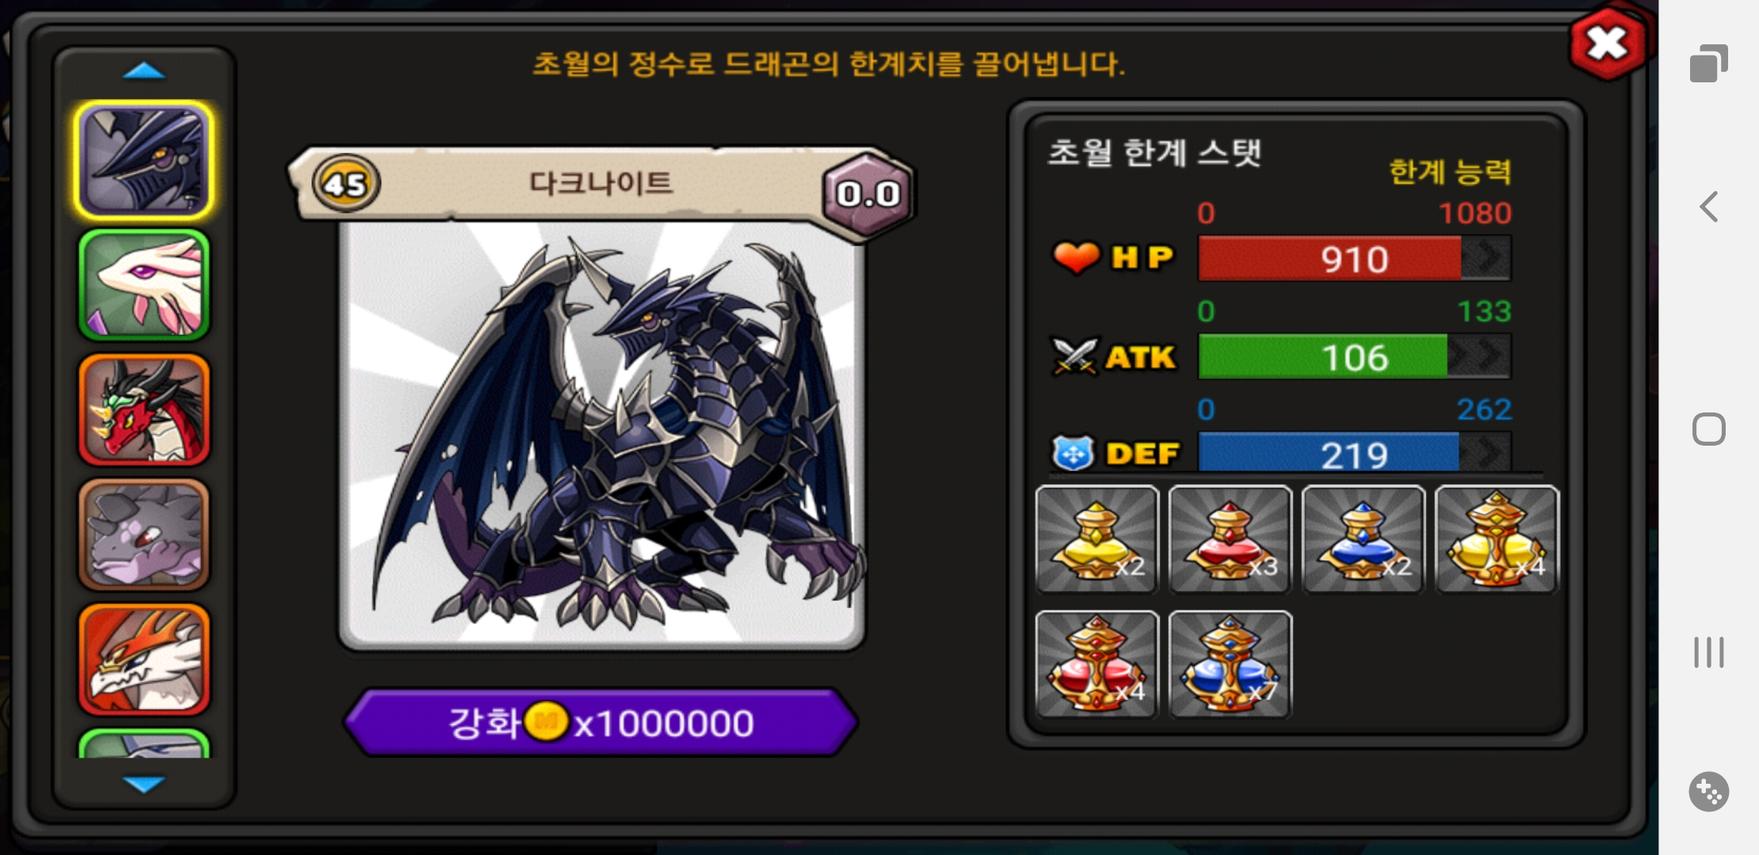Click the purple 강화 x1000000 enhance button

pos(601,723)
